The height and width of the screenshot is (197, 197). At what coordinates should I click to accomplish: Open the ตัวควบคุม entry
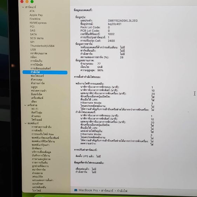(x=36, y=80)
